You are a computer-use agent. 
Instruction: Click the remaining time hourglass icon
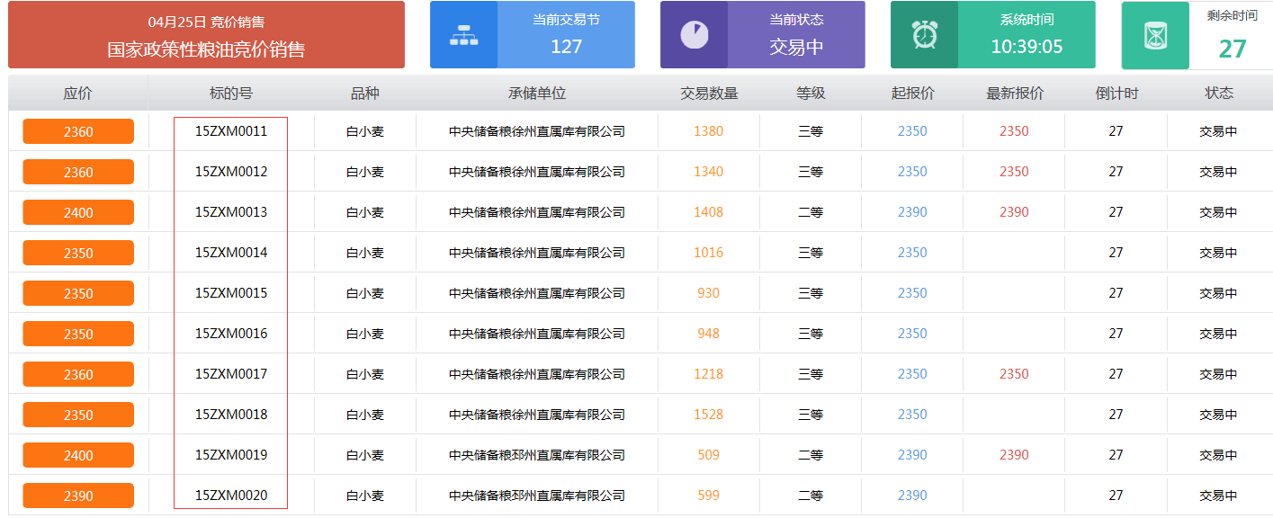[x=1155, y=35]
